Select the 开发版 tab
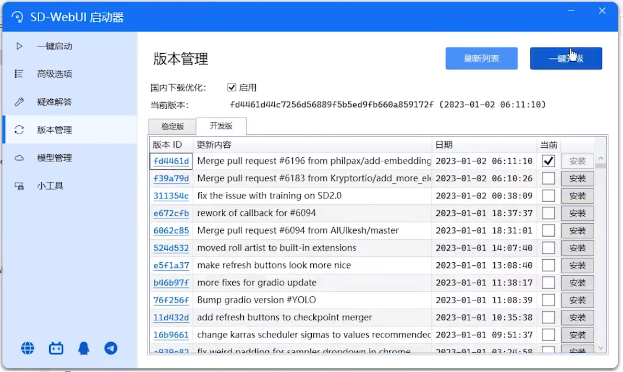The image size is (623, 372). pyautogui.click(x=221, y=126)
